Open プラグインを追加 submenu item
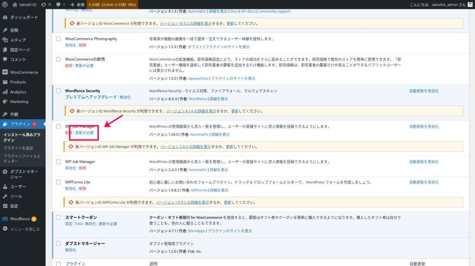The image size is (475, 266). click(18, 148)
